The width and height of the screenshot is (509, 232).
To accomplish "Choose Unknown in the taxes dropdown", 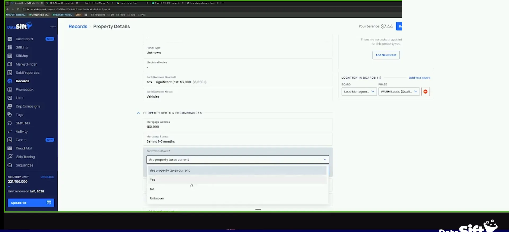I will 238,198.
